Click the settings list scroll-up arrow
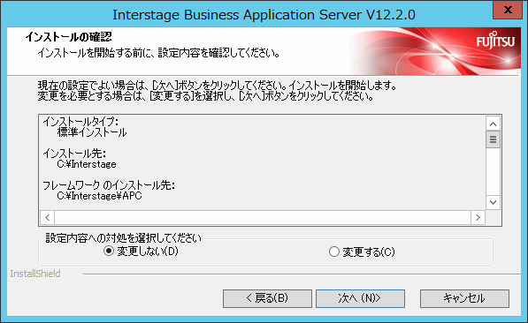The width and height of the screenshot is (528, 323). [493, 124]
